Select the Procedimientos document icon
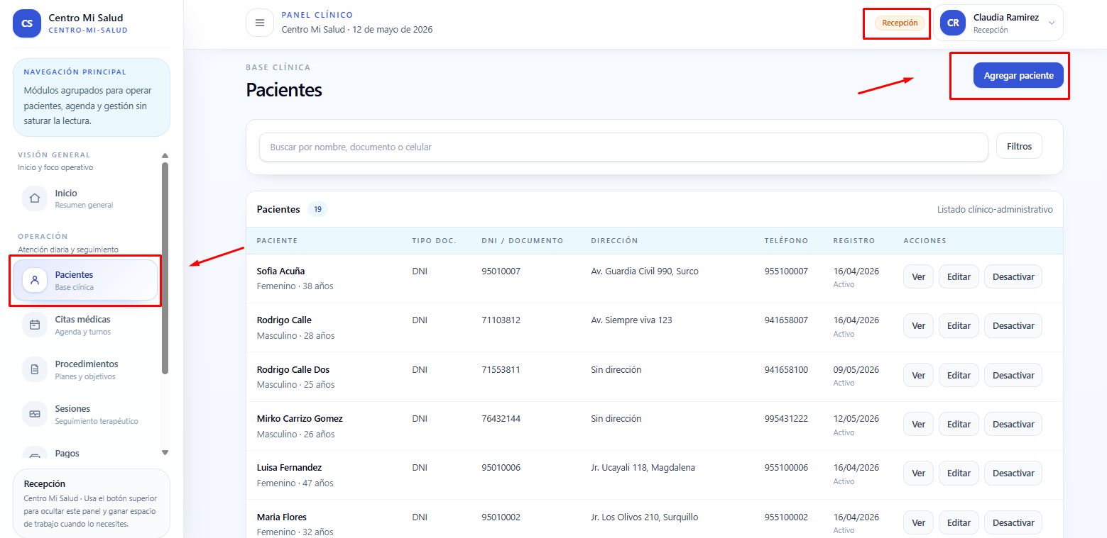The image size is (1107, 538). coord(35,369)
